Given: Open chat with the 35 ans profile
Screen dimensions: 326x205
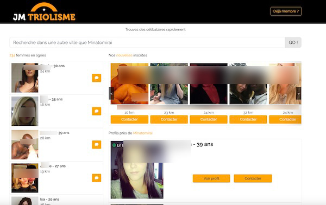Looking at the screenshot, I should coord(97,111).
